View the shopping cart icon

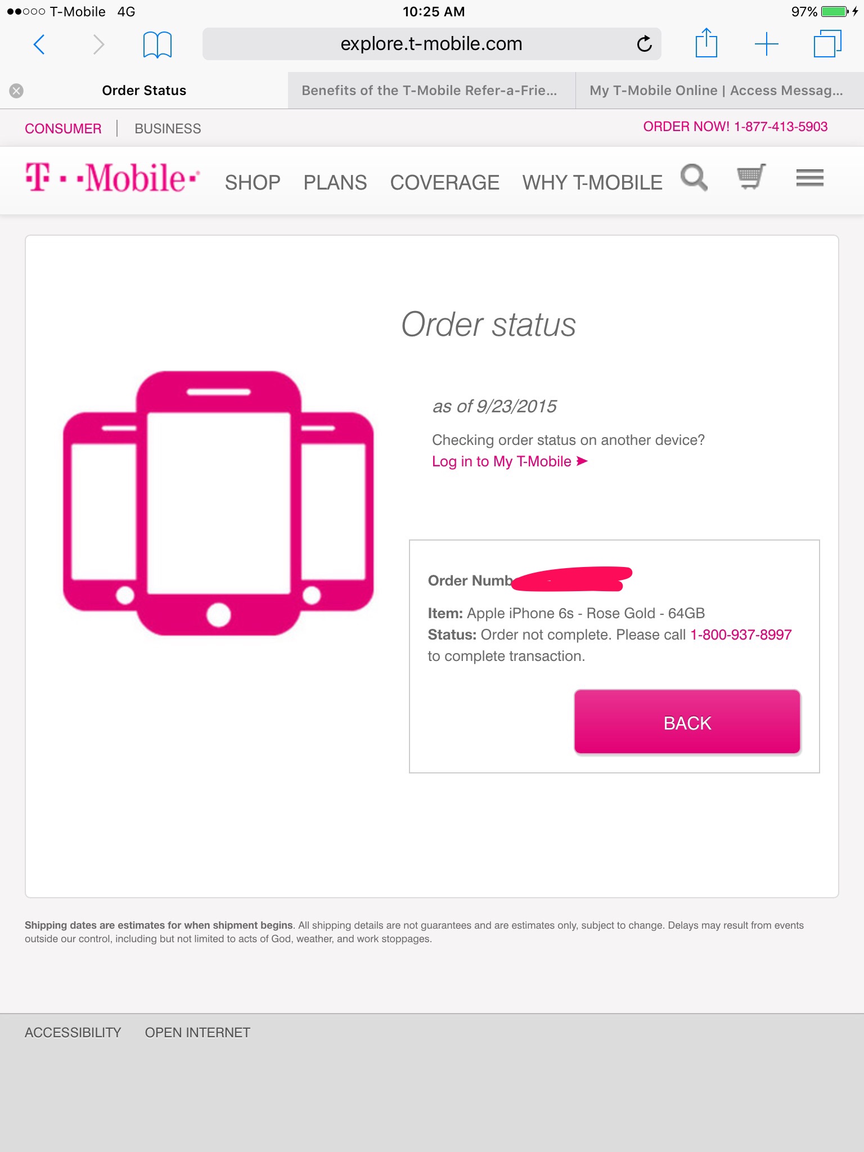tap(751, 177)
